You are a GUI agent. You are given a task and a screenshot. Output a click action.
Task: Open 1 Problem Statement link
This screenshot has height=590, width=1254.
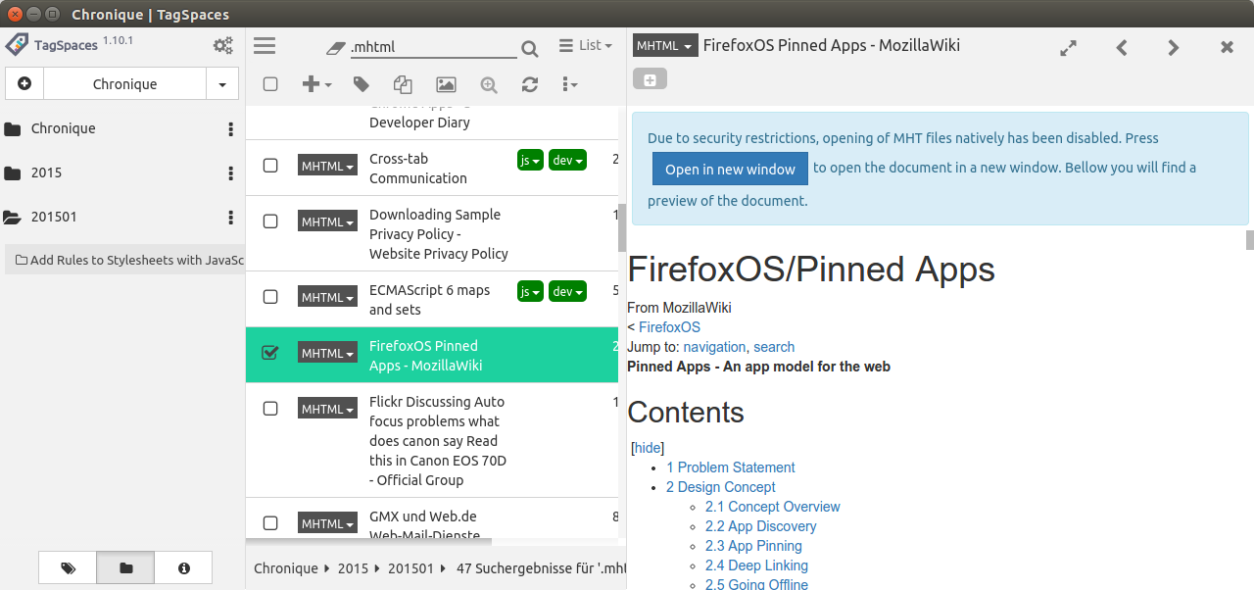pos(731,467)
